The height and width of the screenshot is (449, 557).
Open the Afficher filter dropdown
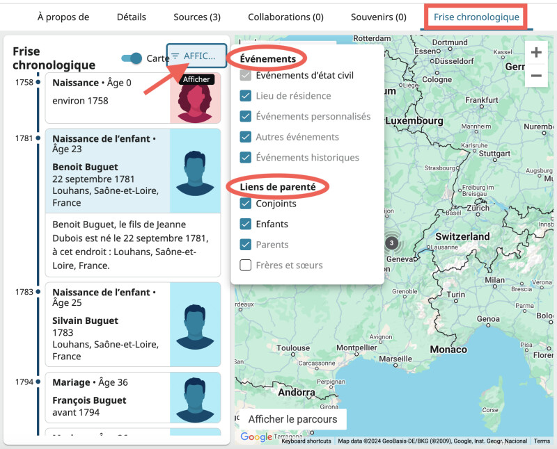196,56
